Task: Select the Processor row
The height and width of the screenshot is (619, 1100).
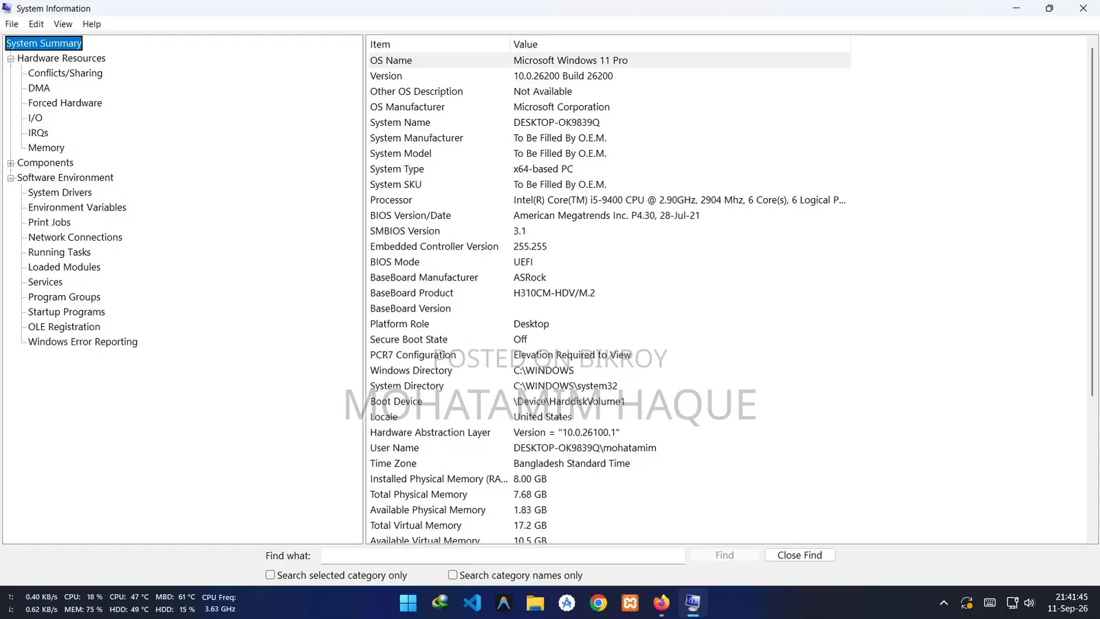Action: [608, 200]
